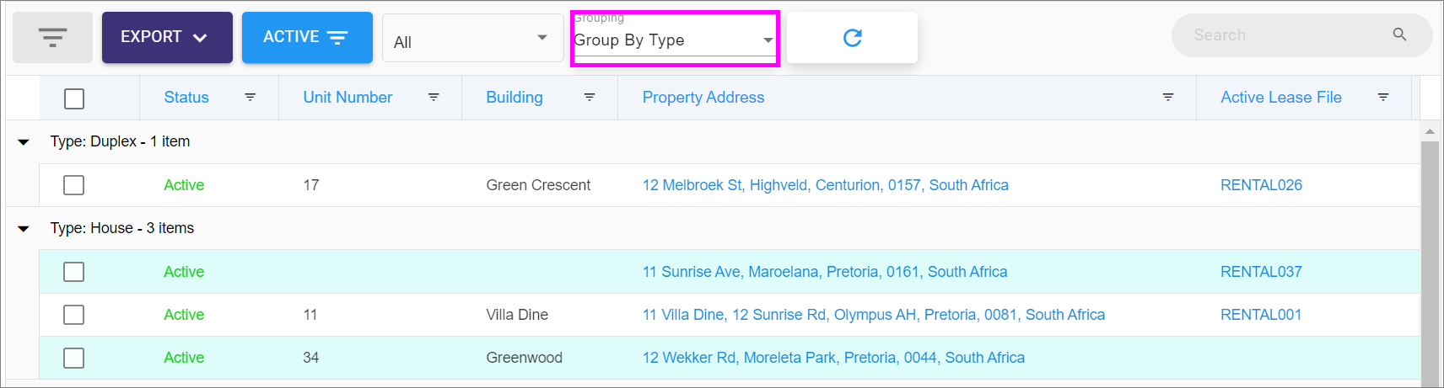Tick checkbox for Greenwood unit 34

[x=74, y=359]
